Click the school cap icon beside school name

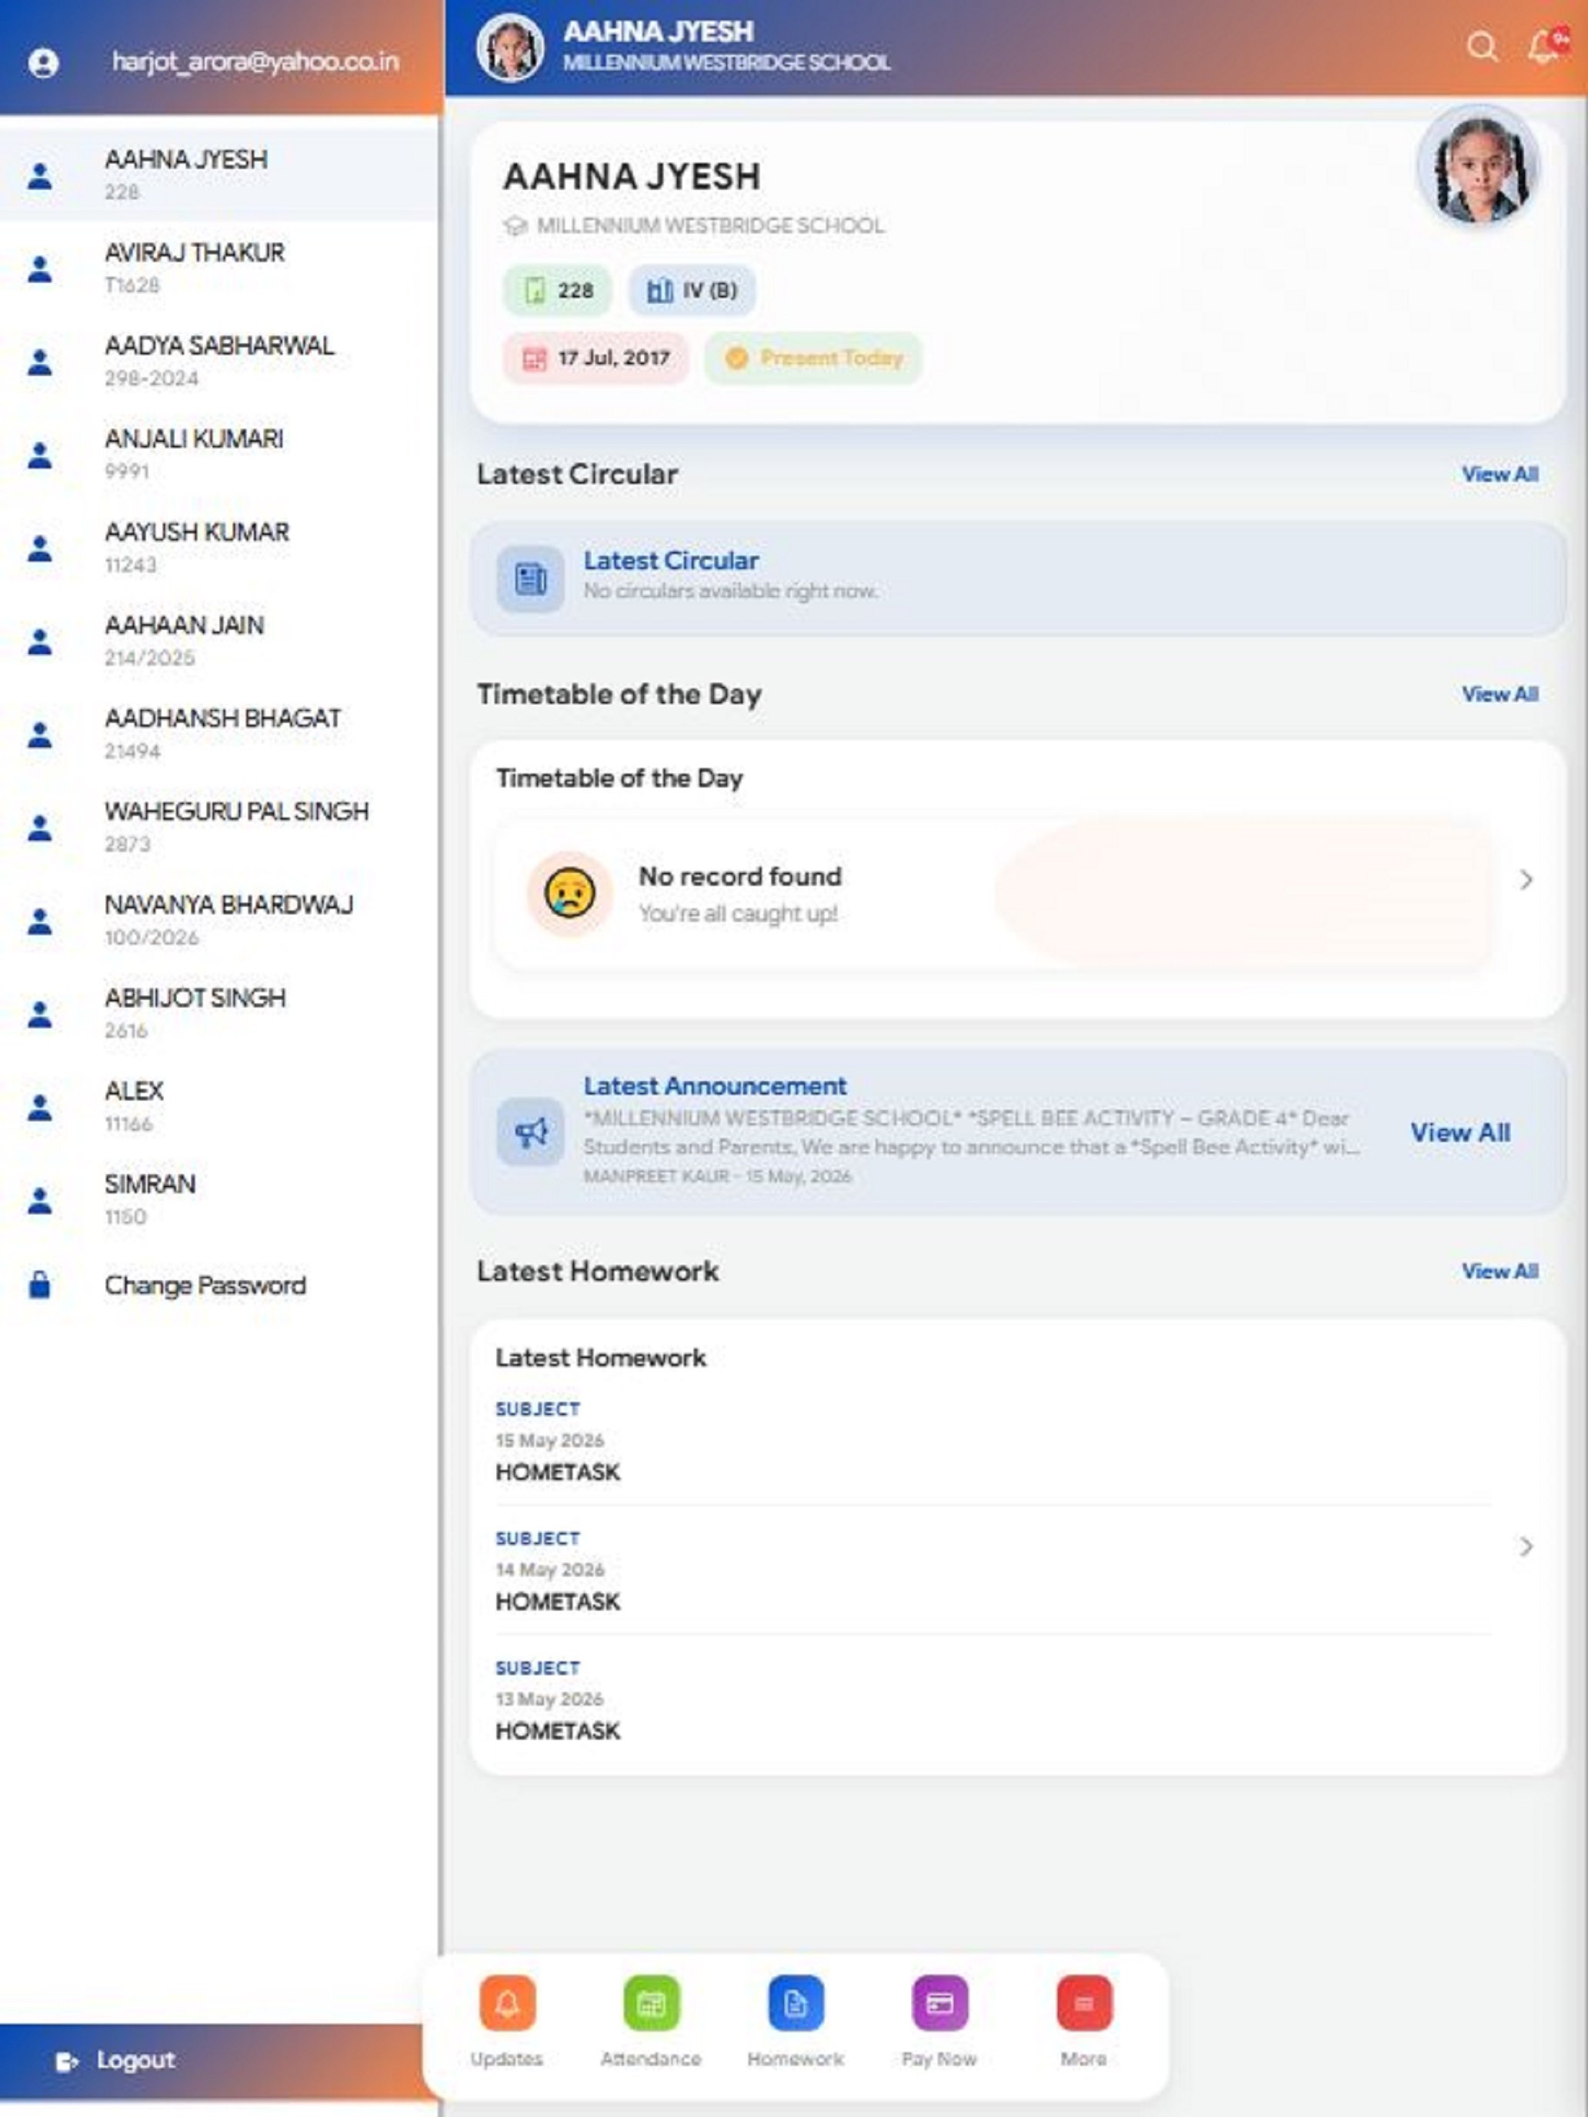pos(515,226)
